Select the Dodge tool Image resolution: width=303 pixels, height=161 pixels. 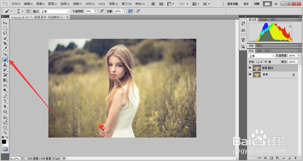click(5, 90)
